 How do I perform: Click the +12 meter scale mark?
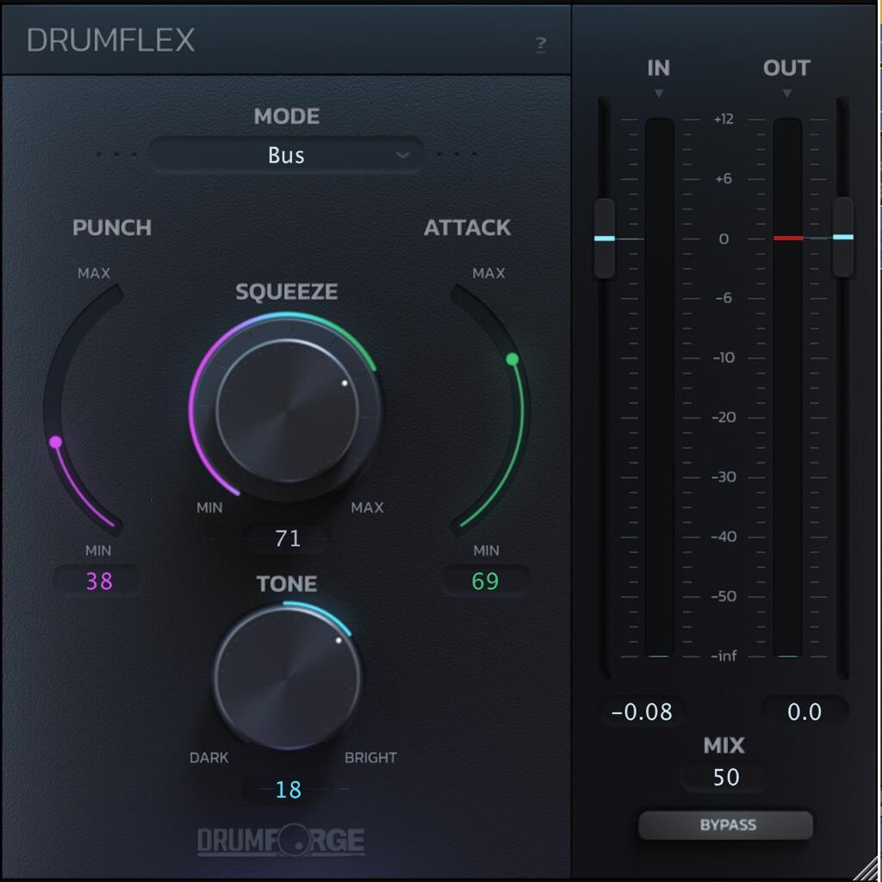(x=724, y=119)
